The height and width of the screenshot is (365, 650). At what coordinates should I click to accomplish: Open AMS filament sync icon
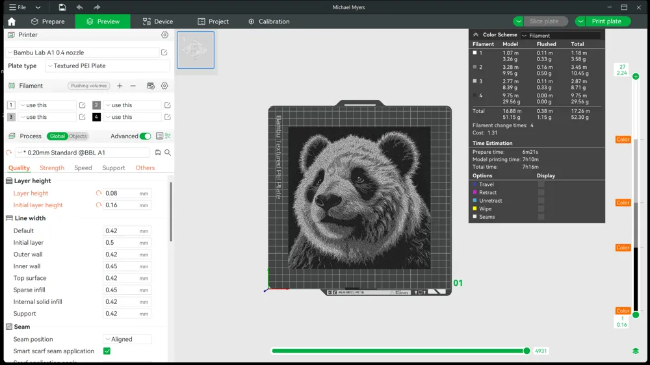pyautogui.click(x=151, y=86)
